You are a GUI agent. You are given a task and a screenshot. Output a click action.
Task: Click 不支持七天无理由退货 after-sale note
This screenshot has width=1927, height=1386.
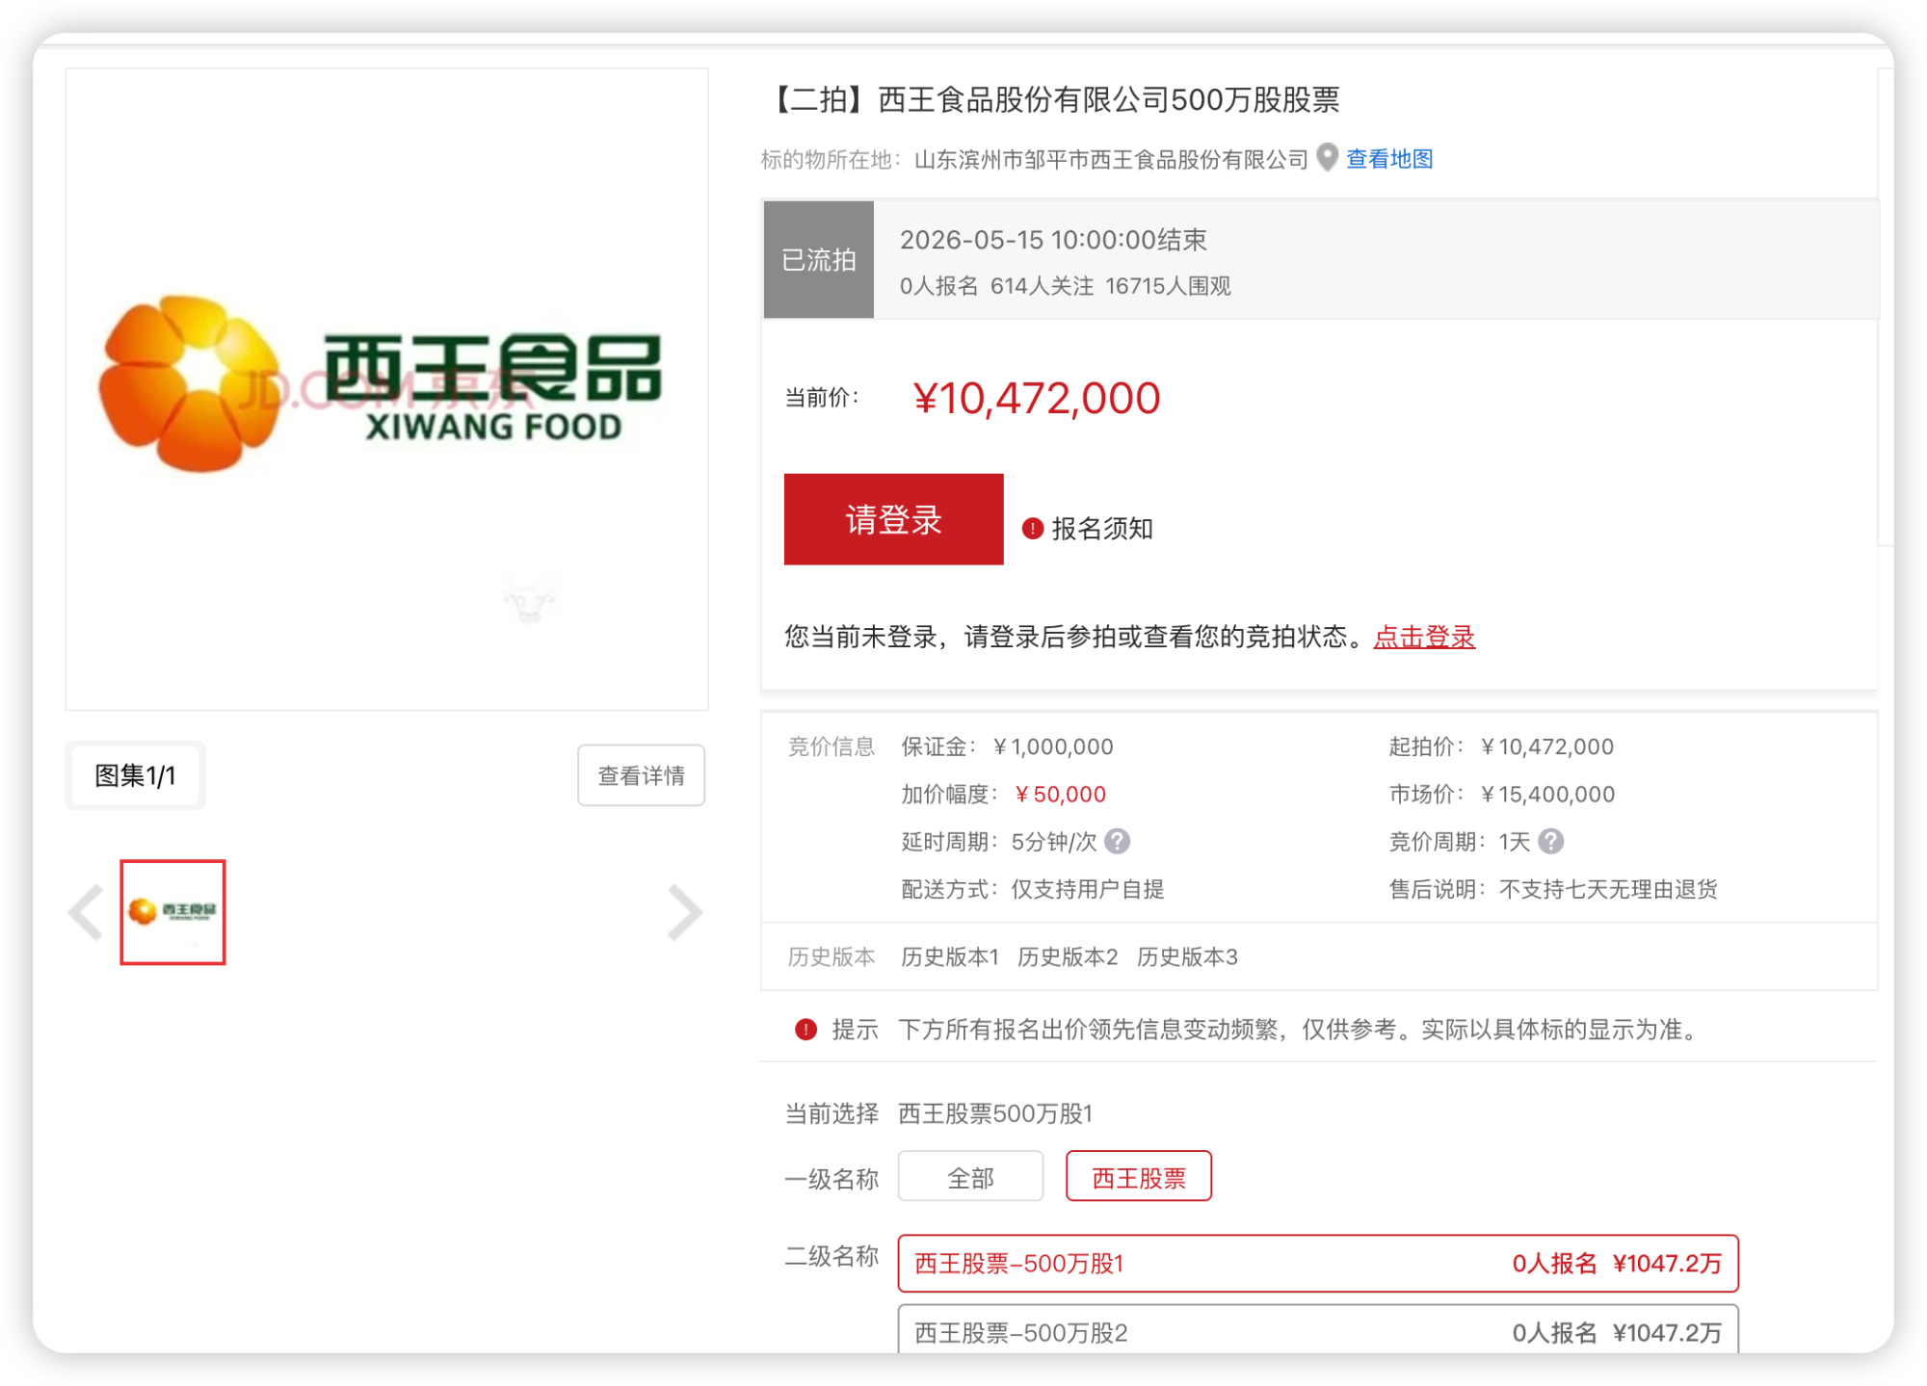click(1608, 889)
